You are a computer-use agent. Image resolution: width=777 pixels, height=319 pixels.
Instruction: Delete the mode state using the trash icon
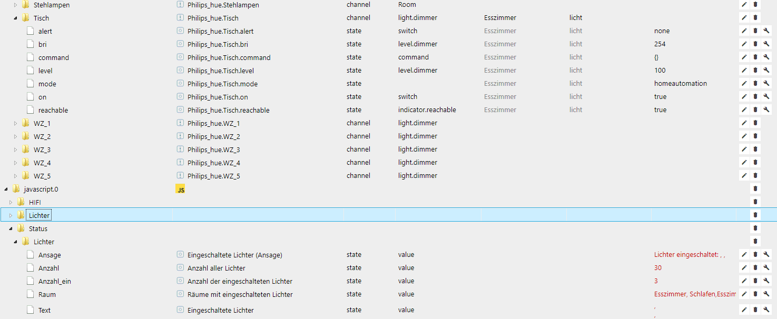755,83
